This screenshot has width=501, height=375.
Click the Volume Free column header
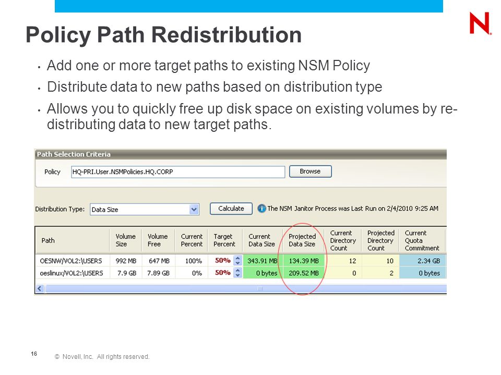[x=158, y=241]
